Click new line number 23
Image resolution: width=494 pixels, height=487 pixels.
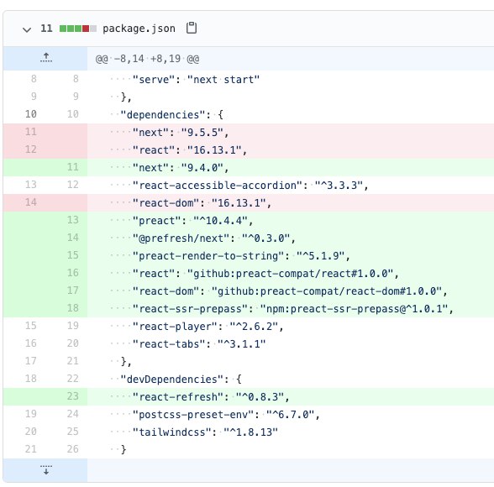[72, 396]
